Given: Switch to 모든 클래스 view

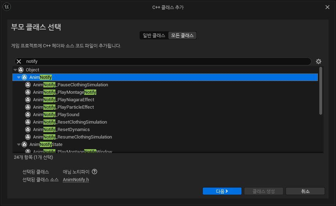Looking at the screenshot, I should pos(182,36).
